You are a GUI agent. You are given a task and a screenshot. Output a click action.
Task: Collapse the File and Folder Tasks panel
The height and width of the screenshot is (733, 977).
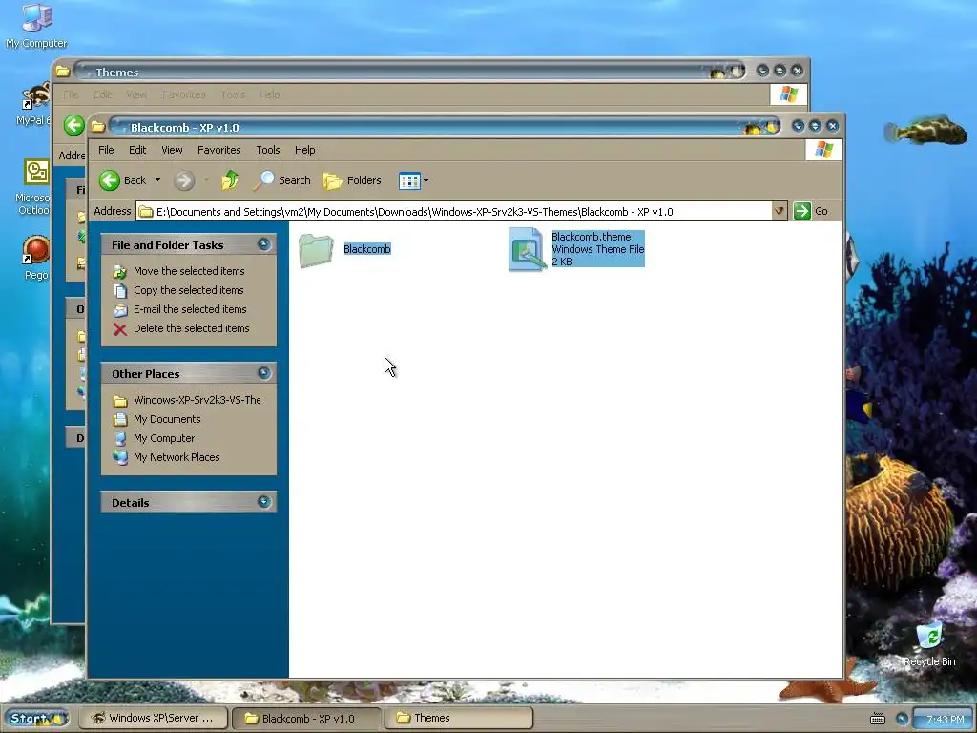(x=264, y=243)
